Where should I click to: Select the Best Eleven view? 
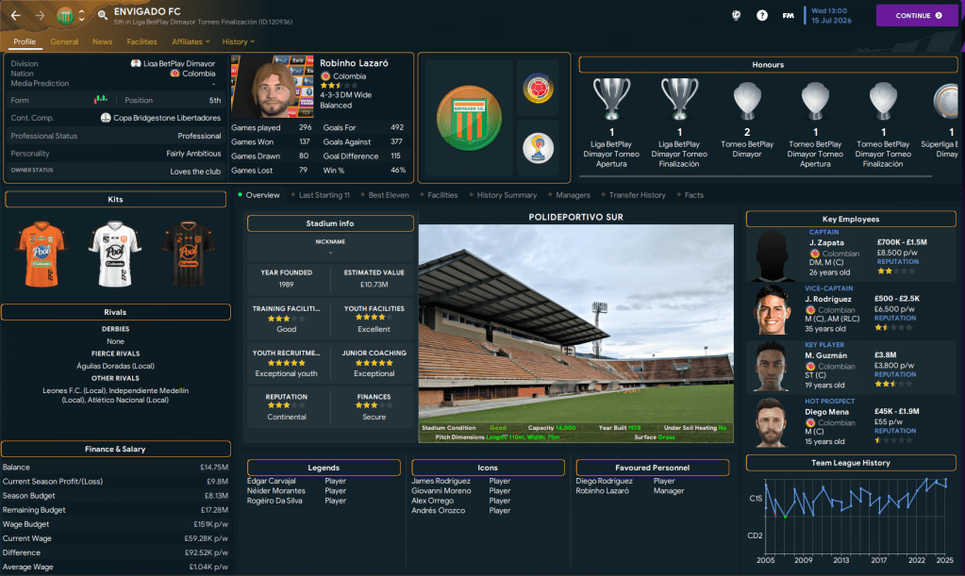(x=389, y=195)
